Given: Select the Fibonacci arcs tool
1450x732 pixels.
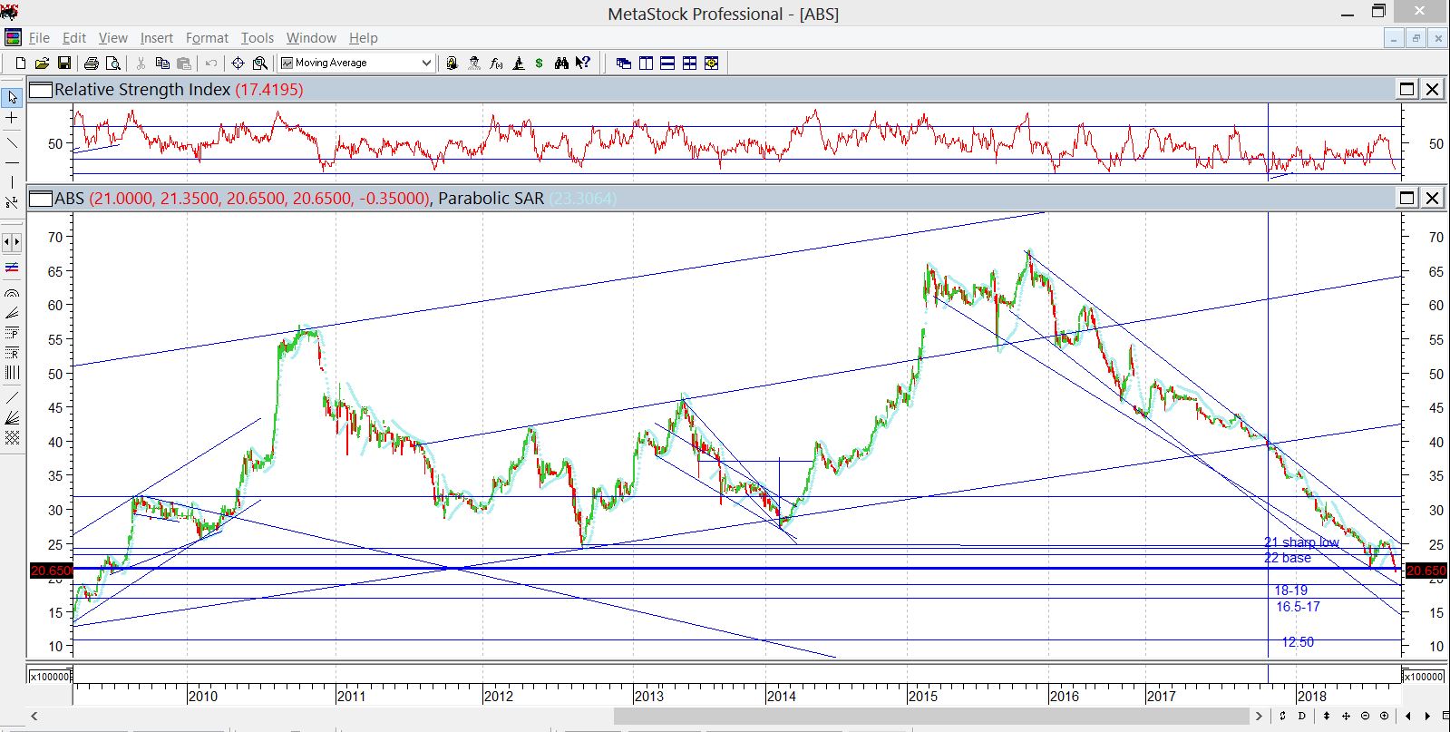Looking at the screenshot, I should coord(12,293).
